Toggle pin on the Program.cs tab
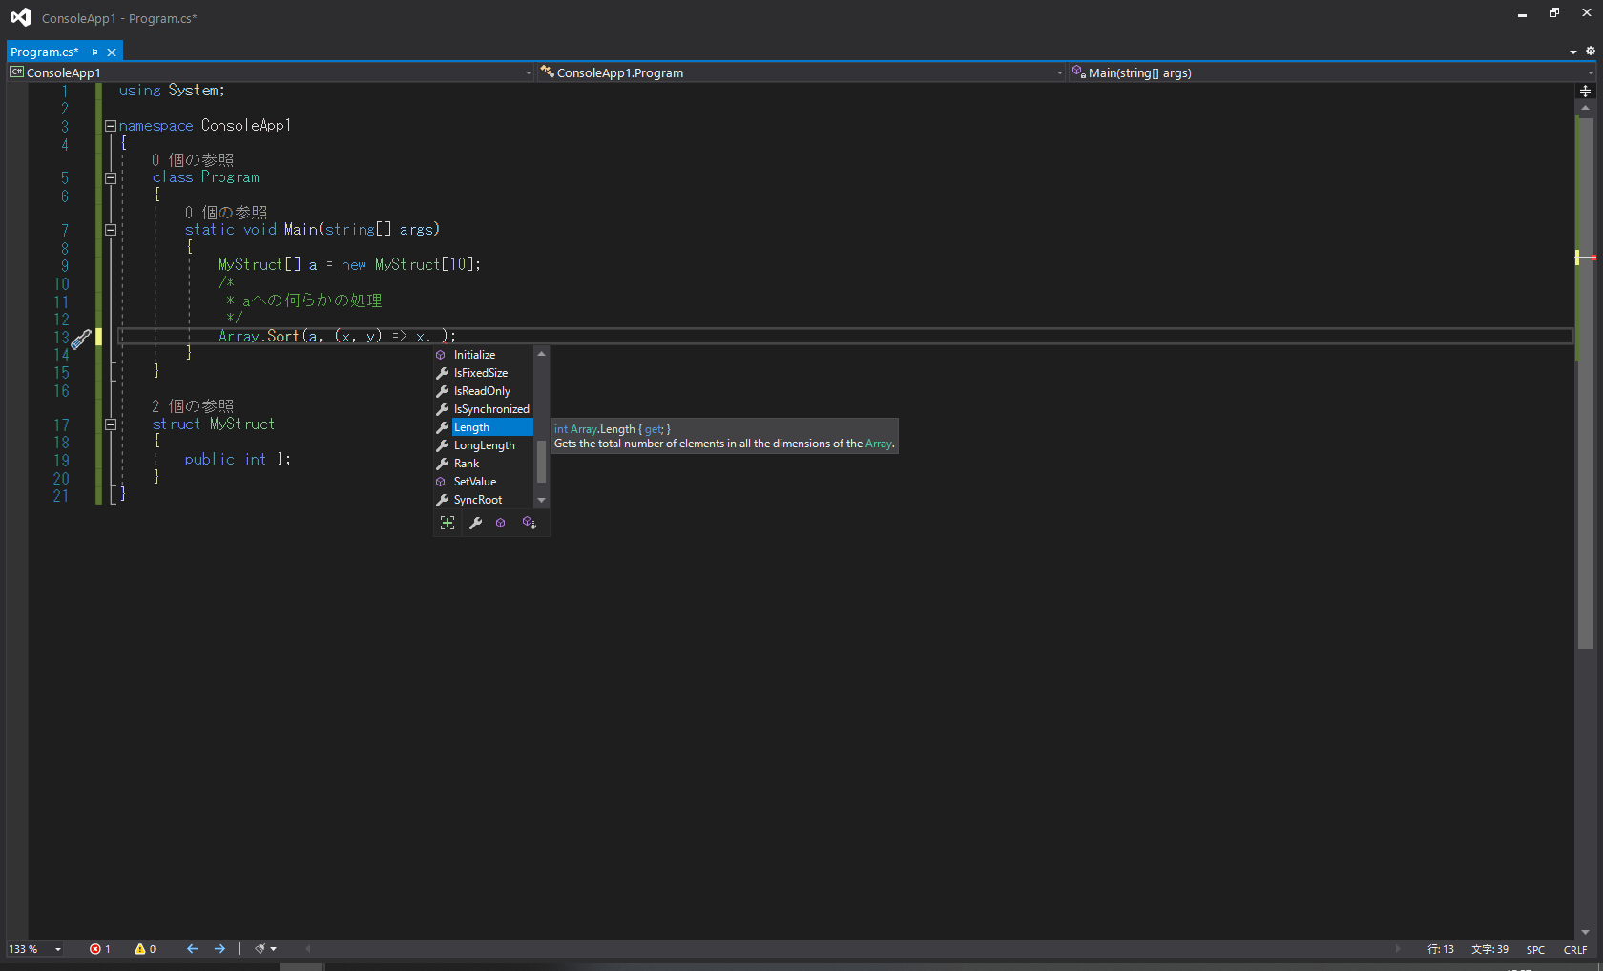 tap(94, 52)
